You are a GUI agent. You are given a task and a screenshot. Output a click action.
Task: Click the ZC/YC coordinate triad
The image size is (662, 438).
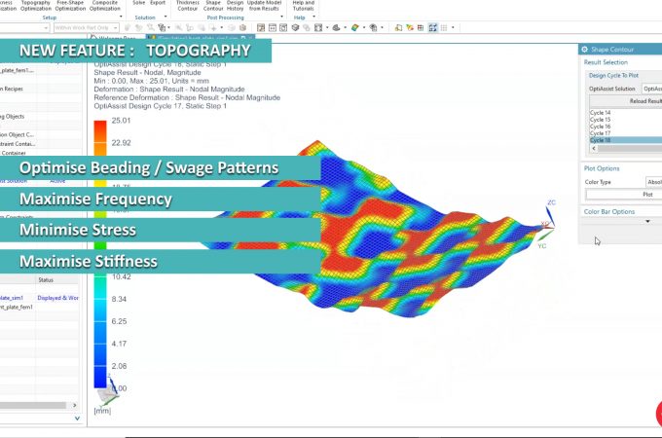547,224
